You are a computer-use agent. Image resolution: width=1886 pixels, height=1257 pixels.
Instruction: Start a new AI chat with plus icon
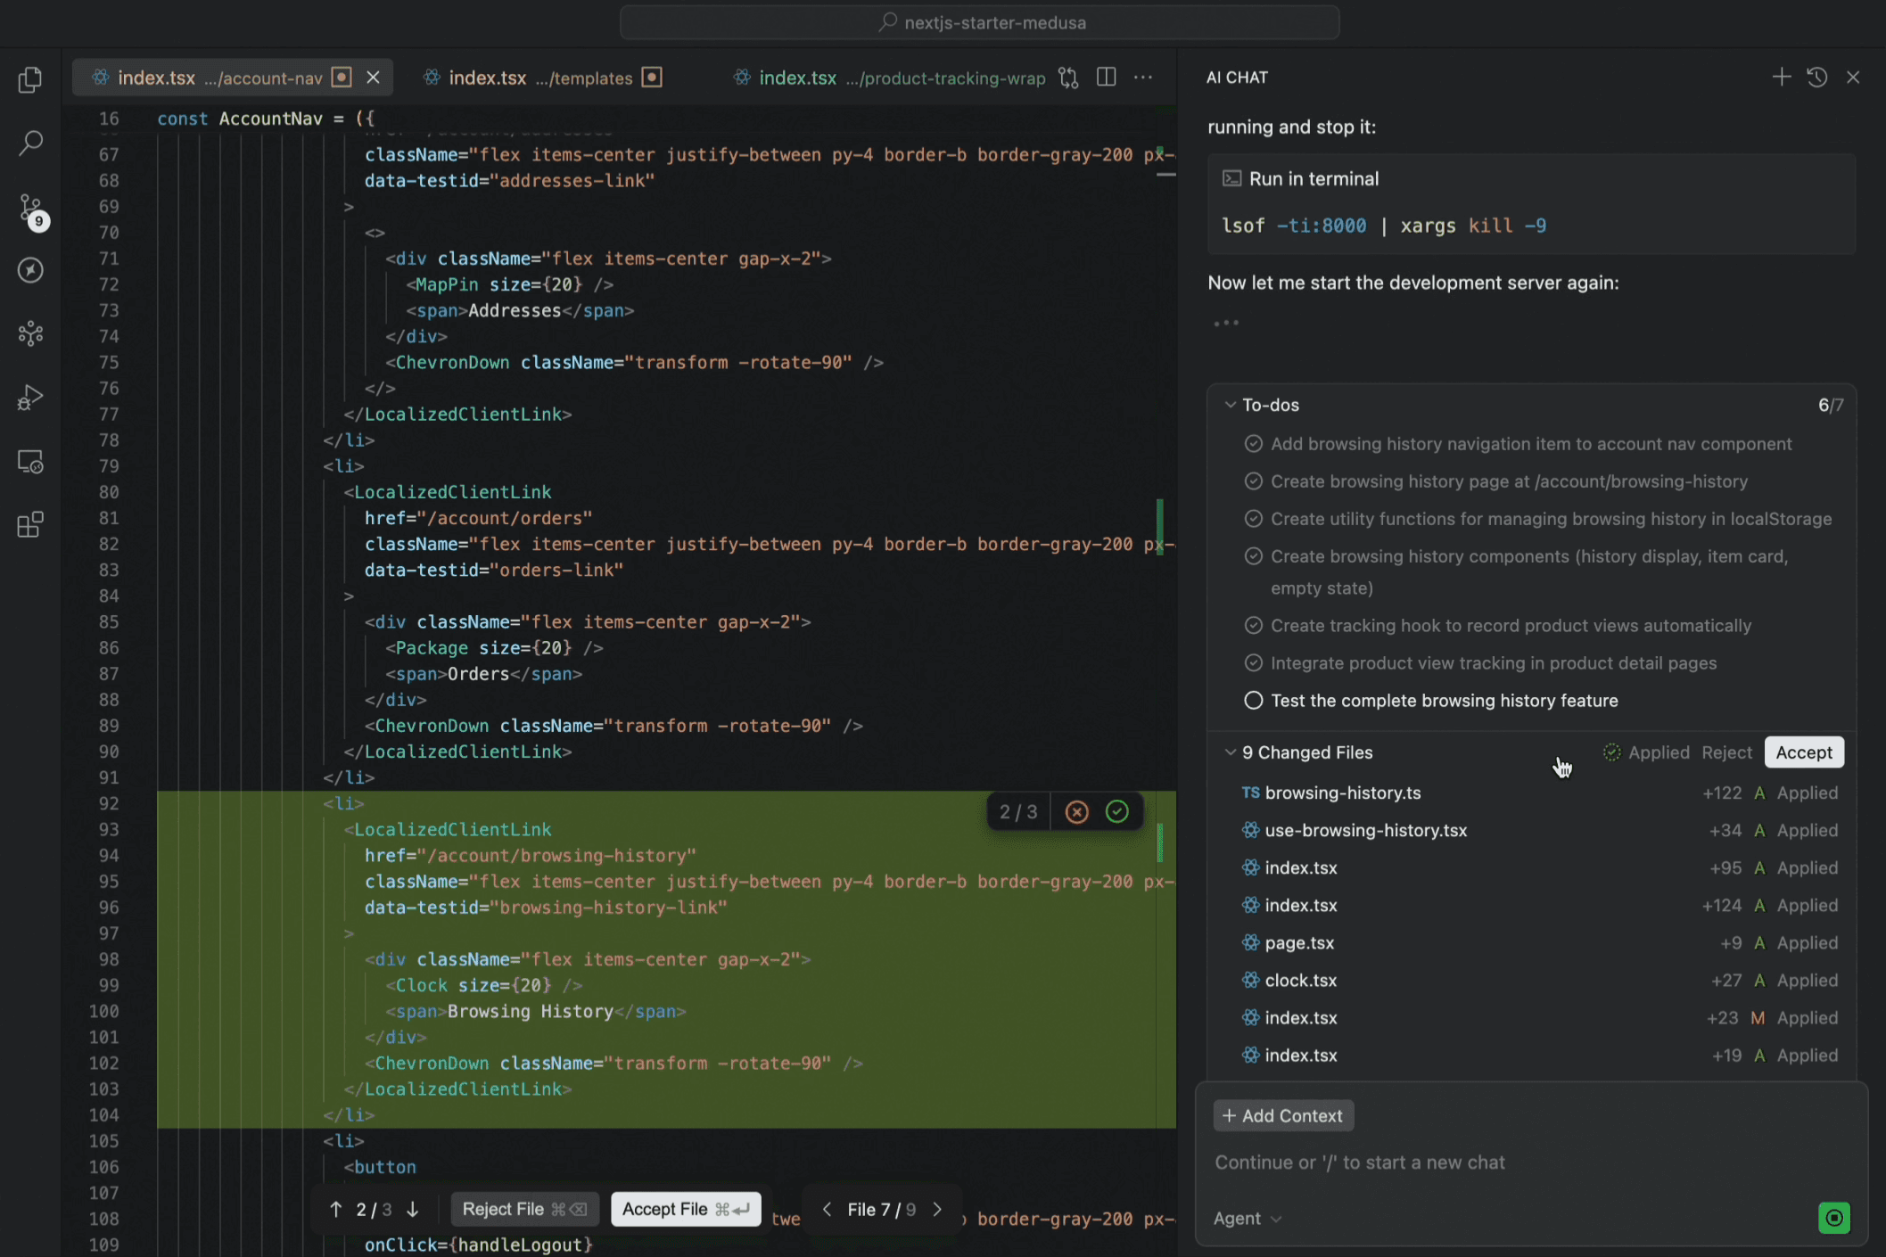coord(1781,78)
